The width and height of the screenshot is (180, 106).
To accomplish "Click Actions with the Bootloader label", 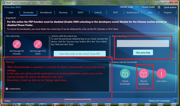I will coord(125,62).
